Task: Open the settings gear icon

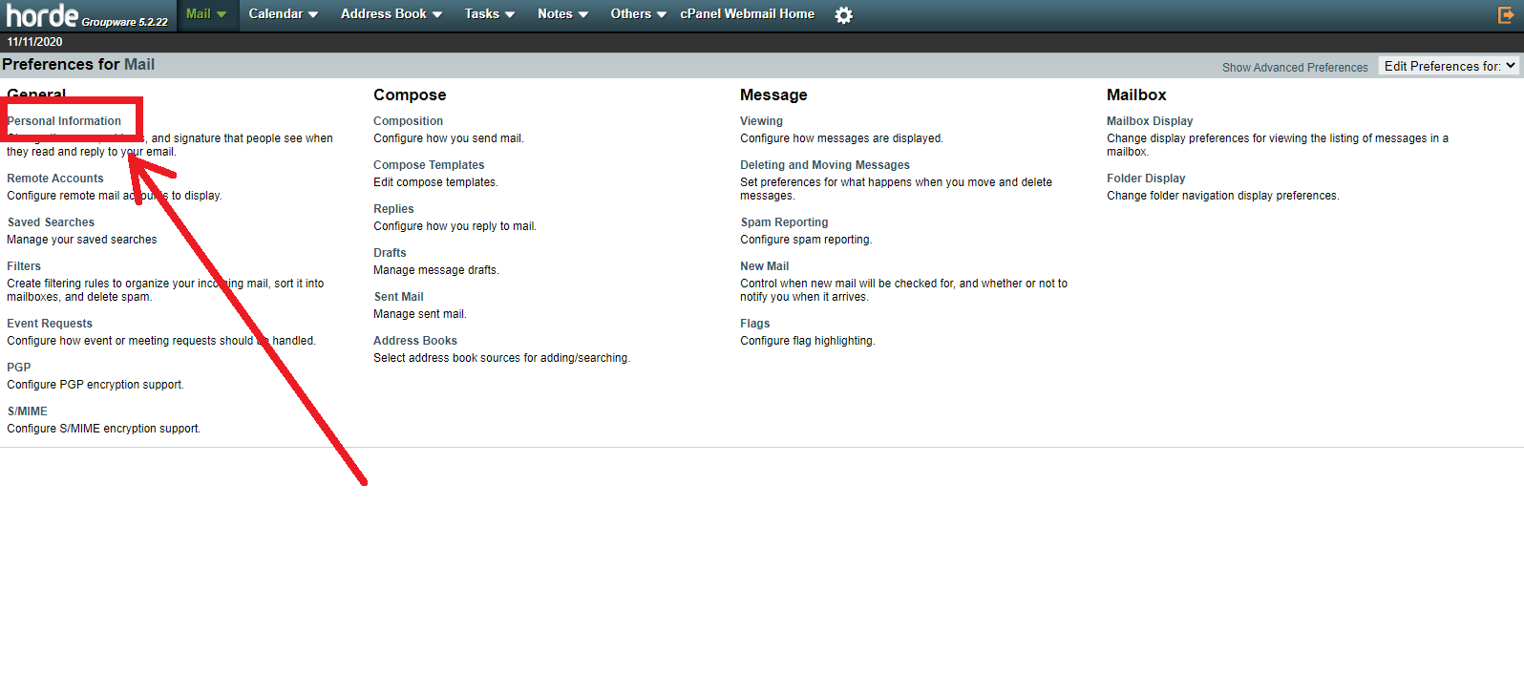Action: pyautogui.click(x=843, y=15)
